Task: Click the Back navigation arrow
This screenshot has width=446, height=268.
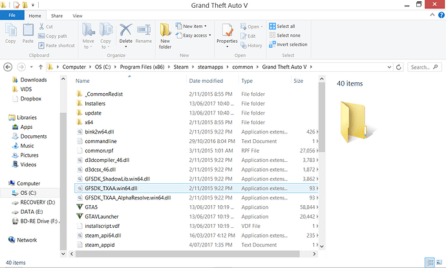Action: pyautogui.click(x=8, y=67)
